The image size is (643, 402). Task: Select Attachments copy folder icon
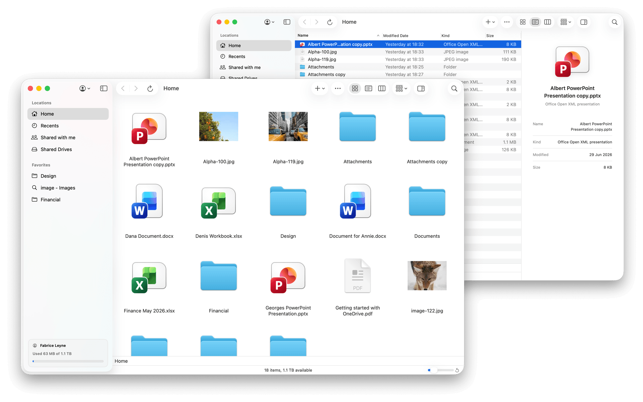(x=427, y=127)
